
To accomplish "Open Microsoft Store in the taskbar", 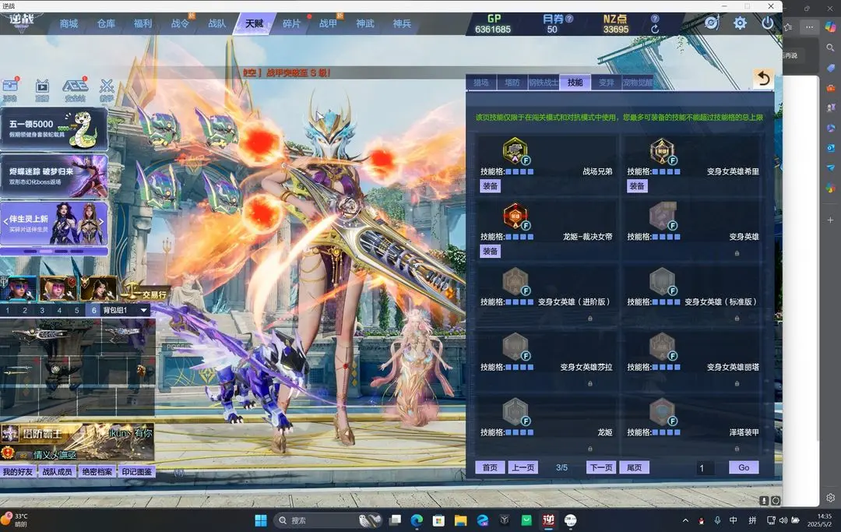I will pos(438,520).
